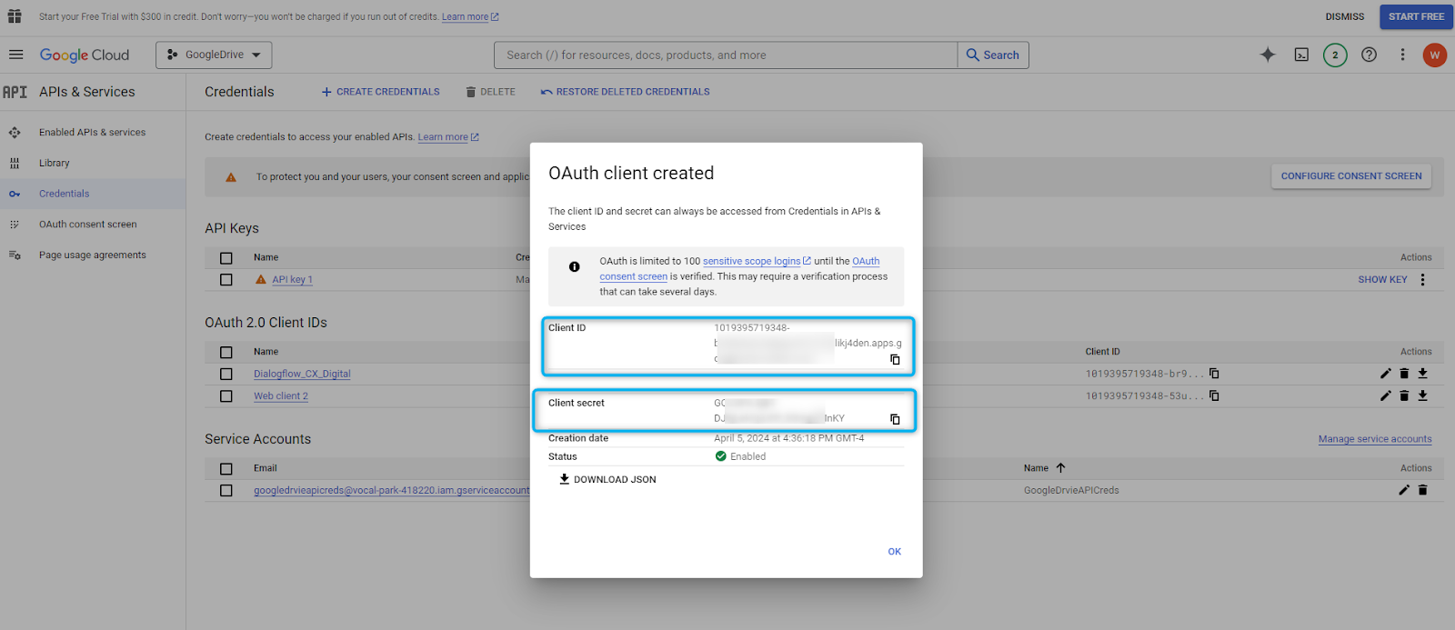The width and height of the screenshot is (1455, 630).
Task: Check the googledrvieapicreds service account checkbox
Action: [x=226, y=491]
